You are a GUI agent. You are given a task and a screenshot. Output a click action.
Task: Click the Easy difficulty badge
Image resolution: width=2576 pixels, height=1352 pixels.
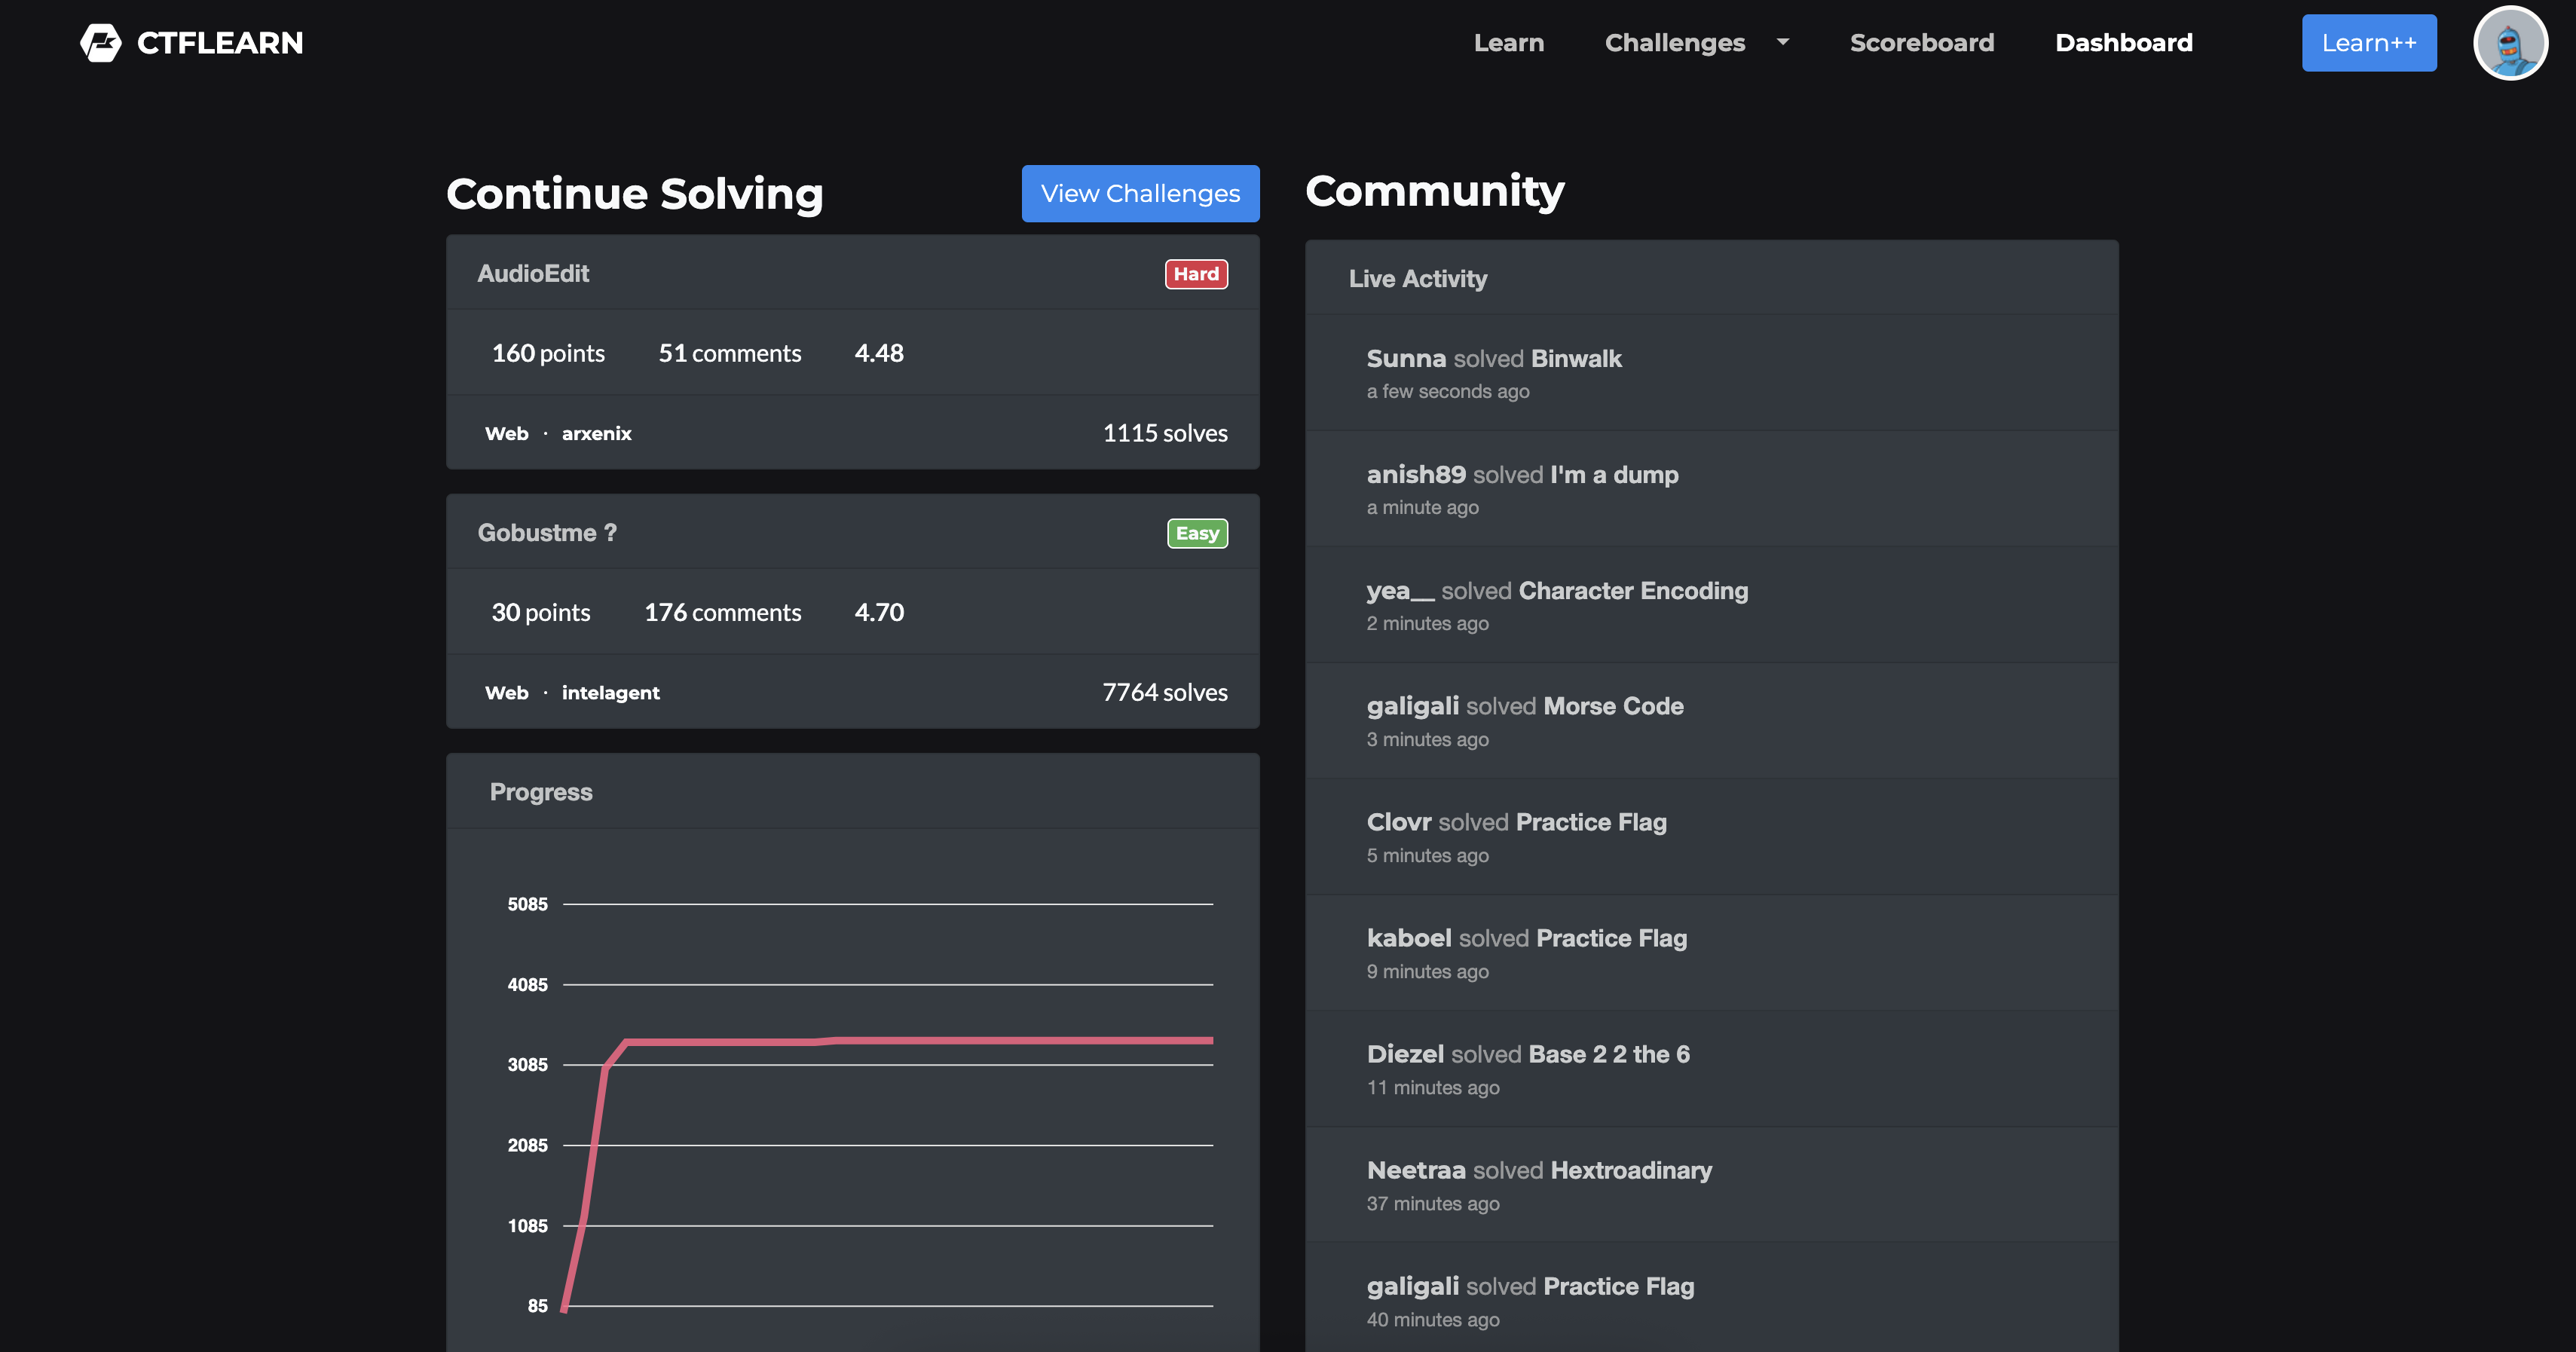(x=1196, y=533)
